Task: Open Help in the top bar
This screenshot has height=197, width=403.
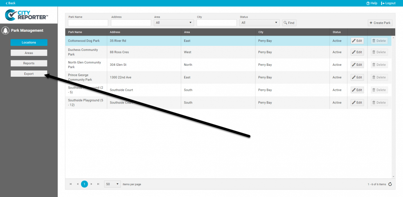Action: click(372, 3)
